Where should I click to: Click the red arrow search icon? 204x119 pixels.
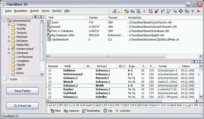150,11
